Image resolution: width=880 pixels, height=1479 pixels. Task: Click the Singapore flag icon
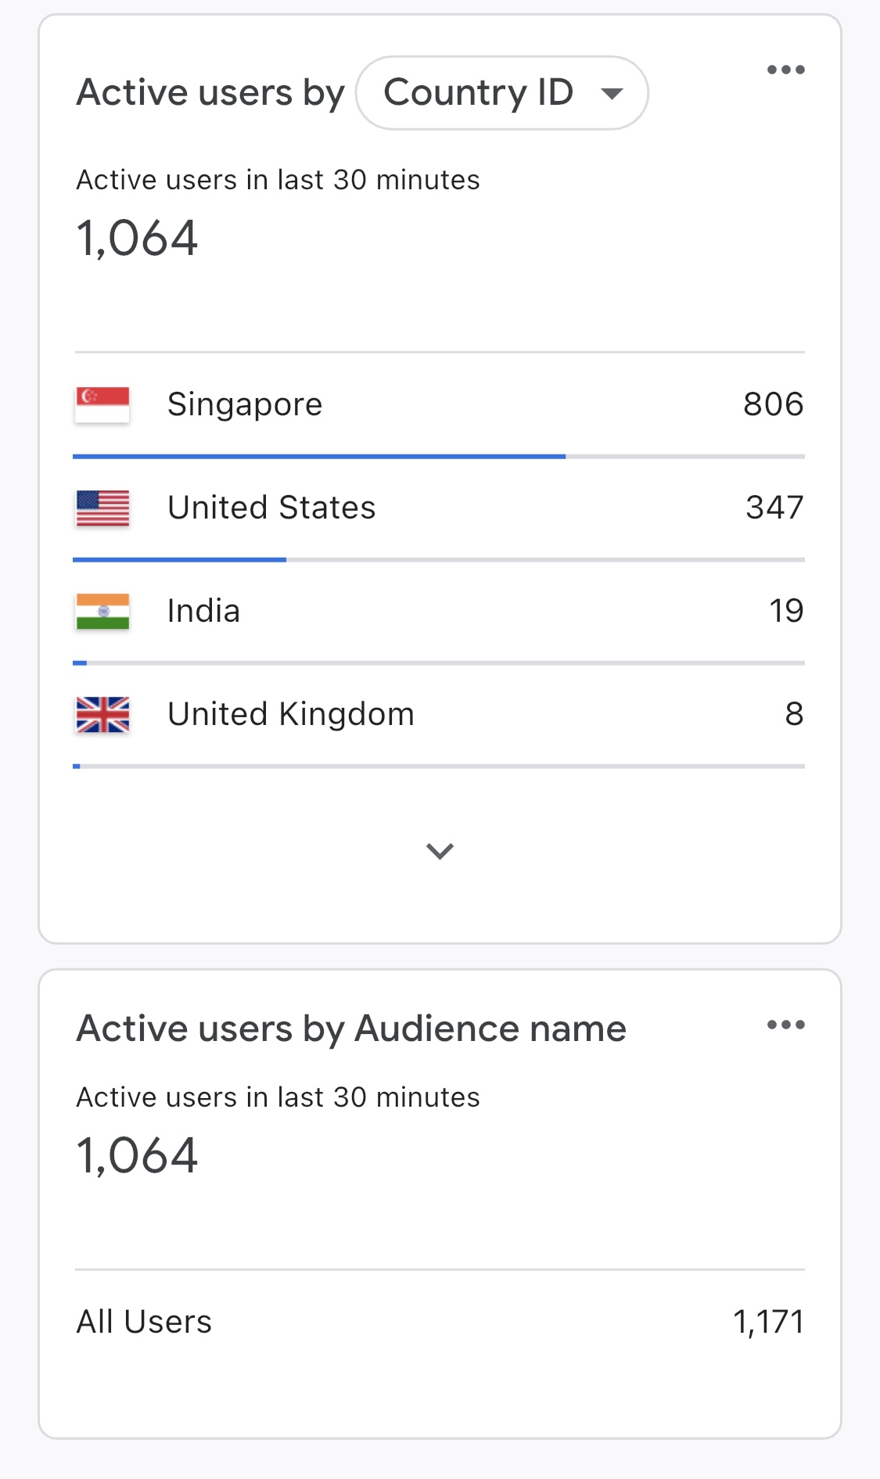(102, 404)
